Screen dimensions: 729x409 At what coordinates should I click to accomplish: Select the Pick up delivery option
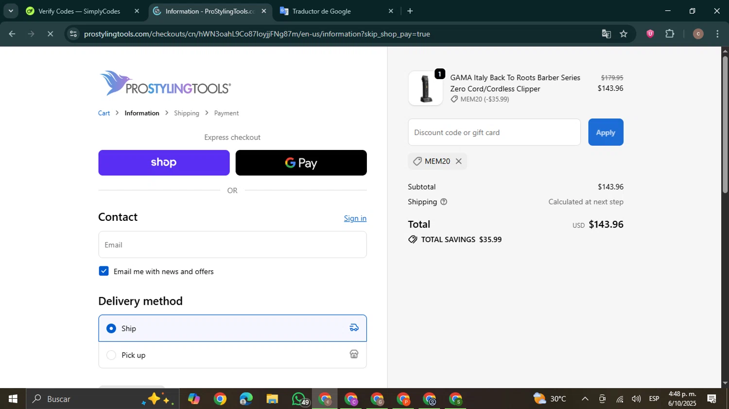232,355
